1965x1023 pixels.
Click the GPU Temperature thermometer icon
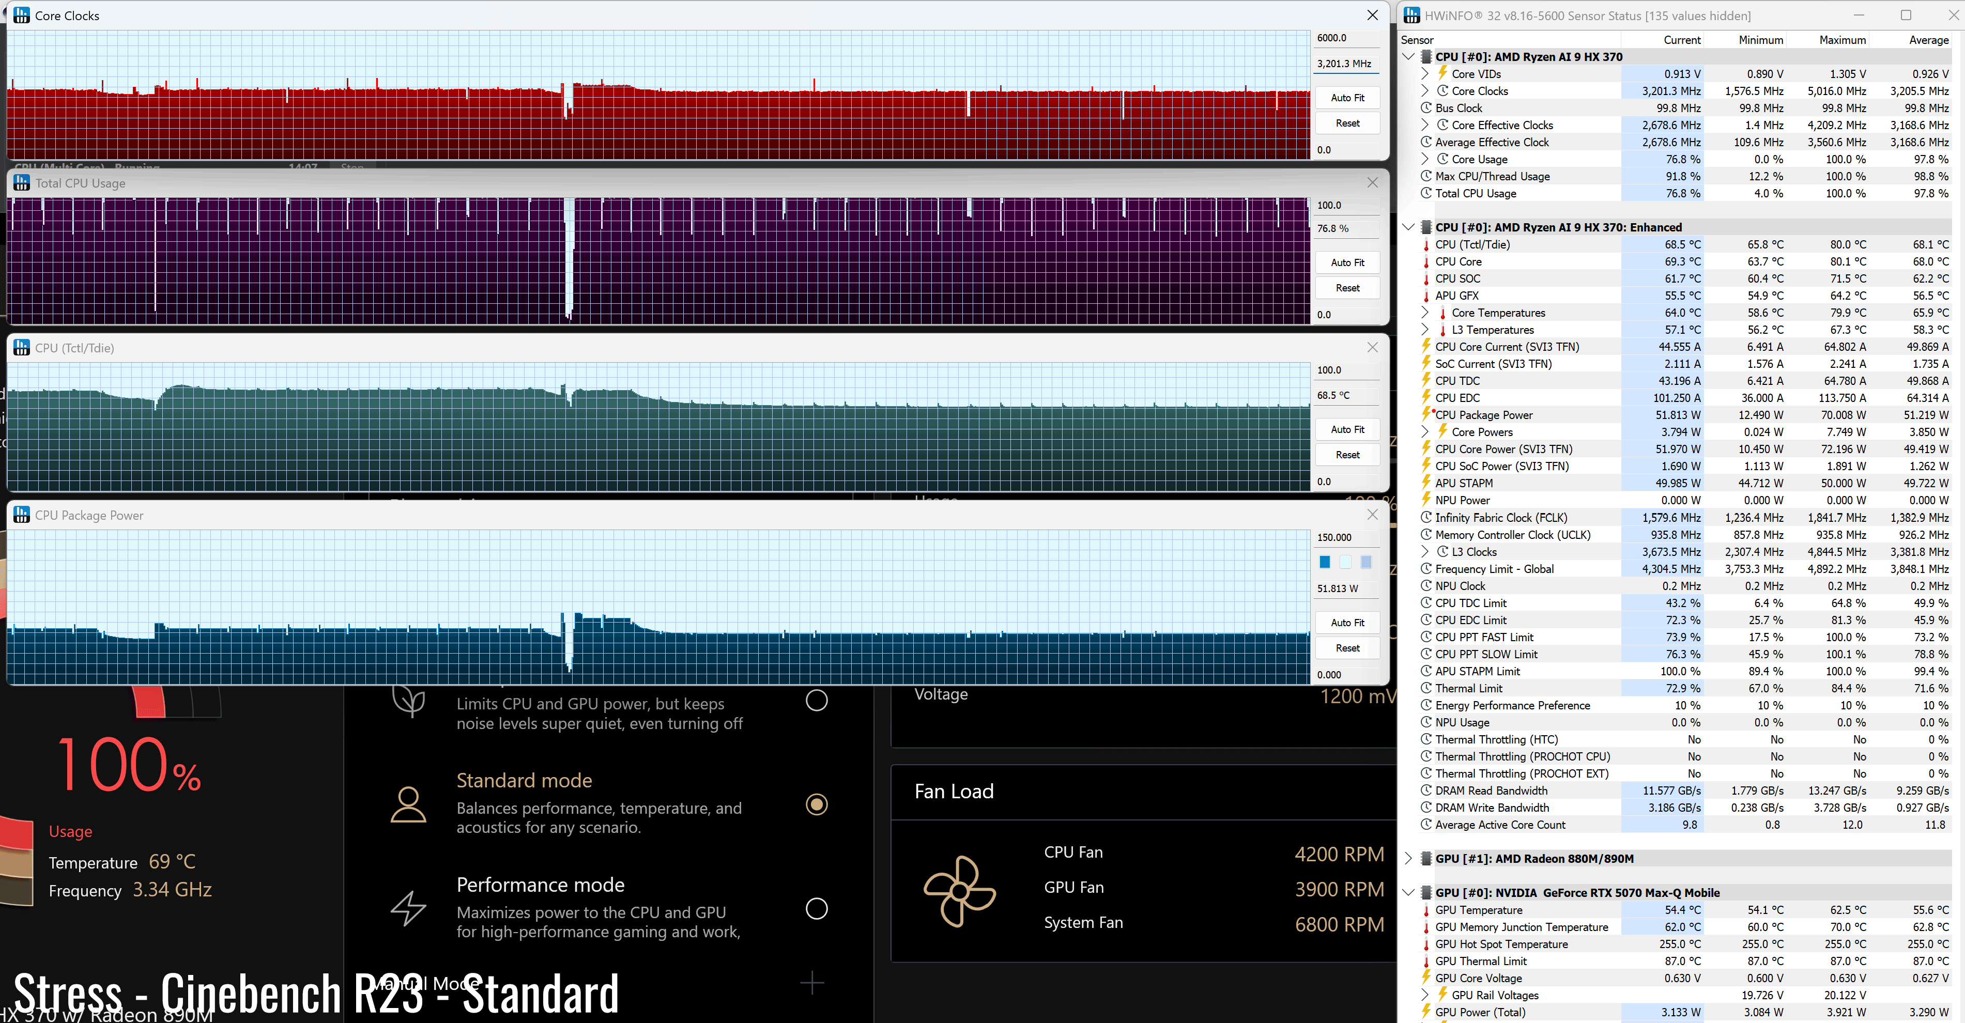[x=1426, y=910]
